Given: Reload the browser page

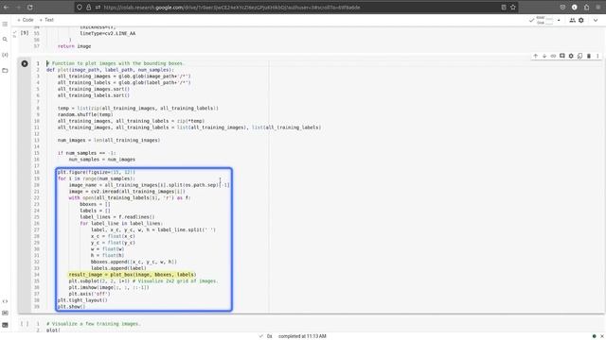Looking at the screenshot, I should 29,7.
